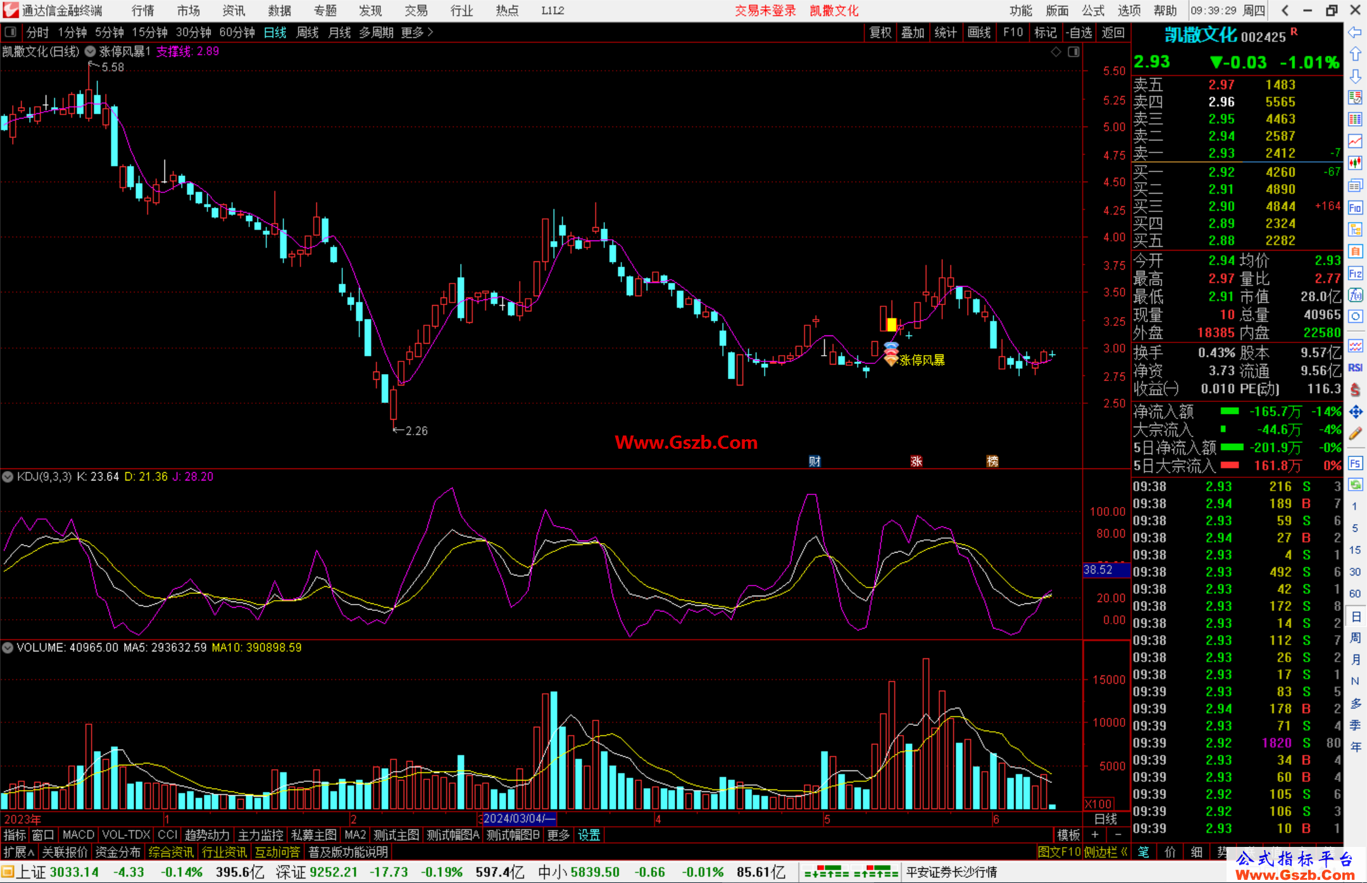Click the diamond icon at chart top right

tap(1056, 52)
